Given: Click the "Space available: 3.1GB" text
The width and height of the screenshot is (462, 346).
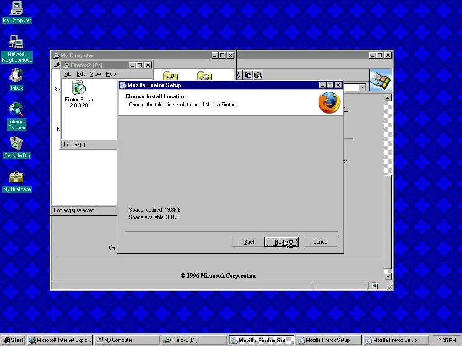Looking at the screenshot, I should tap(154, 217).
